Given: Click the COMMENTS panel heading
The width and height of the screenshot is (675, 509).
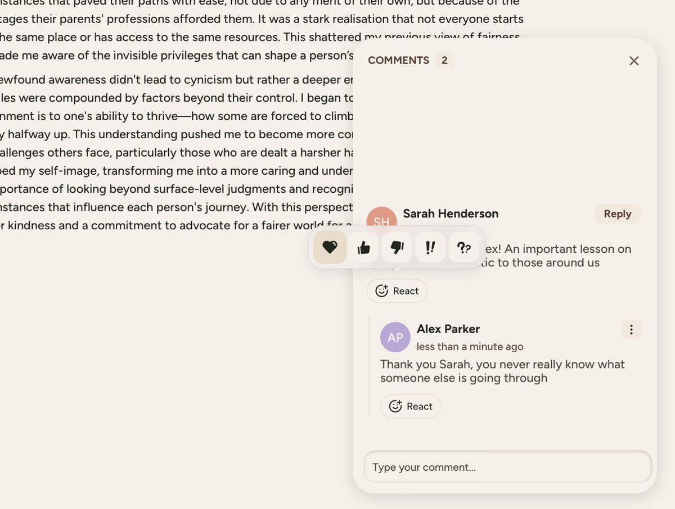Looking at the screenshot, I should tap(398, 60).
